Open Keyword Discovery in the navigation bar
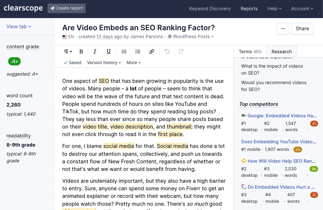Image resolution: width=323 pixels, height=210 pixels. coord(210,9)
